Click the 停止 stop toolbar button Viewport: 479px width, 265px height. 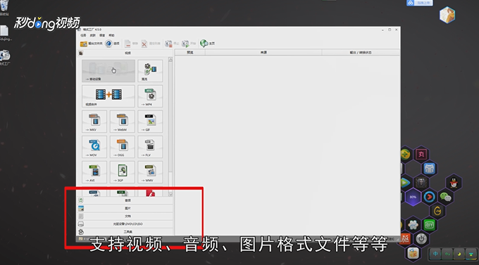click(x=172, y=44)
